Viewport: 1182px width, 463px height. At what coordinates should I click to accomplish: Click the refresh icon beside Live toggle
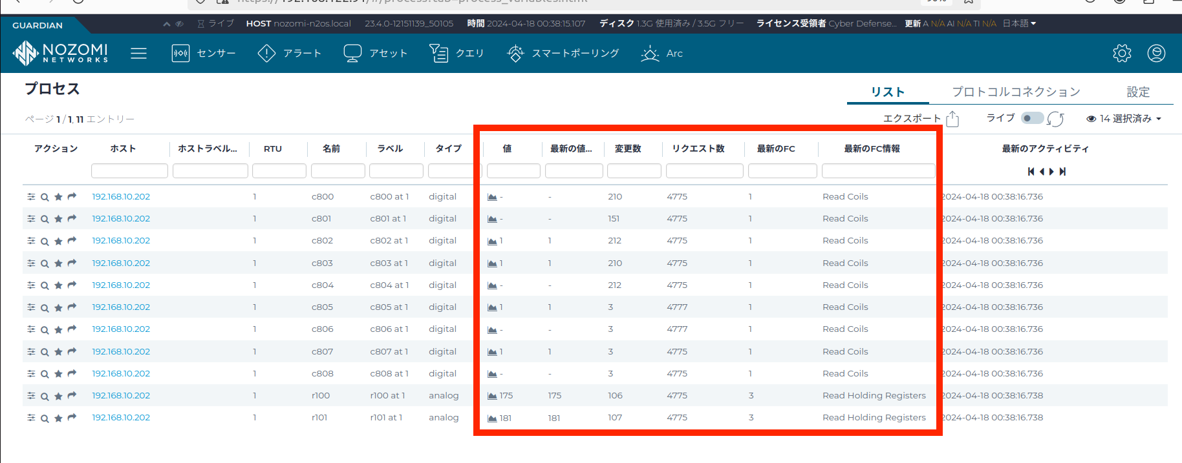tap(1055, 119)
